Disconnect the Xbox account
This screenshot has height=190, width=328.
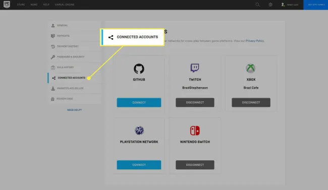(251, 102)
